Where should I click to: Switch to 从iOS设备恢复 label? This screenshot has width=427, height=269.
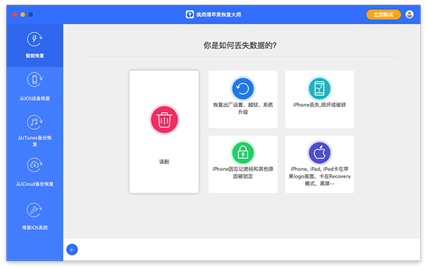[x=35, y=99]
